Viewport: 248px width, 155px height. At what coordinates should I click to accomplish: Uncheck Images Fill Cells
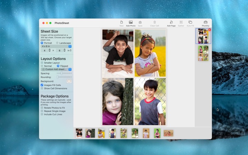click(42, 85)
